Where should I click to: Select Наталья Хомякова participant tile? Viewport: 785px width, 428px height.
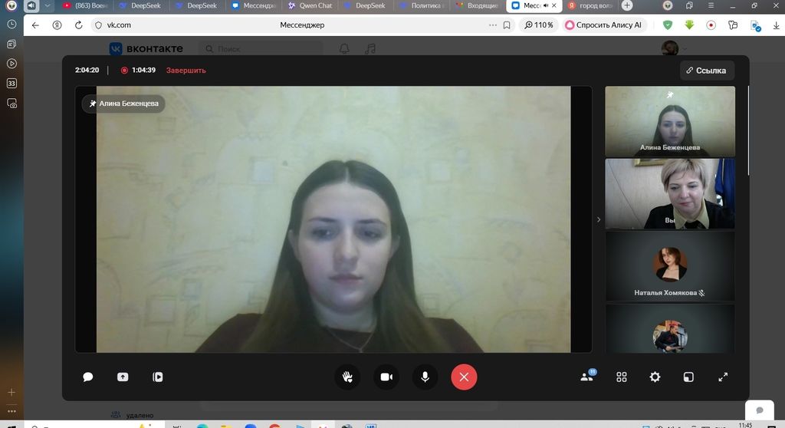click(x=670, y=267)
